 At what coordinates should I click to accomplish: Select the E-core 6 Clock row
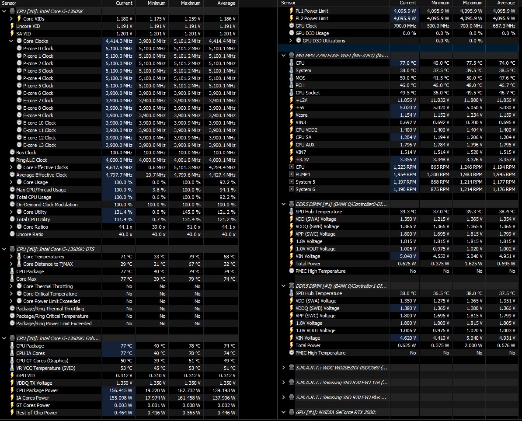[119, 93]
